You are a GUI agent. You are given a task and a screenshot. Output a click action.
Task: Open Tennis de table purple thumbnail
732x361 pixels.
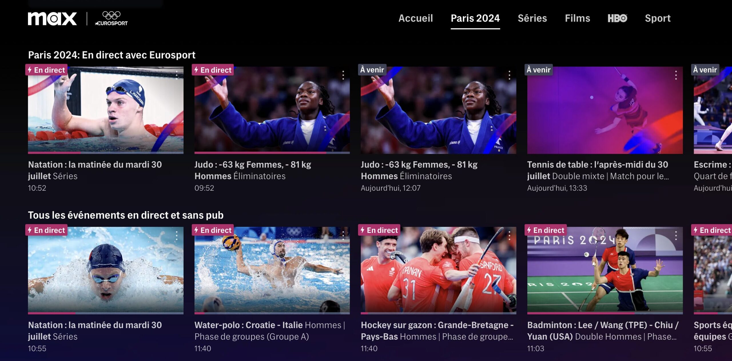click(605, 110)
